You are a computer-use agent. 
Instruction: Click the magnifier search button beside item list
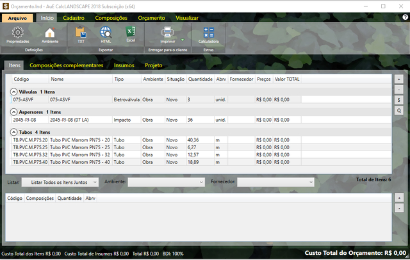[x=399, y=111]
